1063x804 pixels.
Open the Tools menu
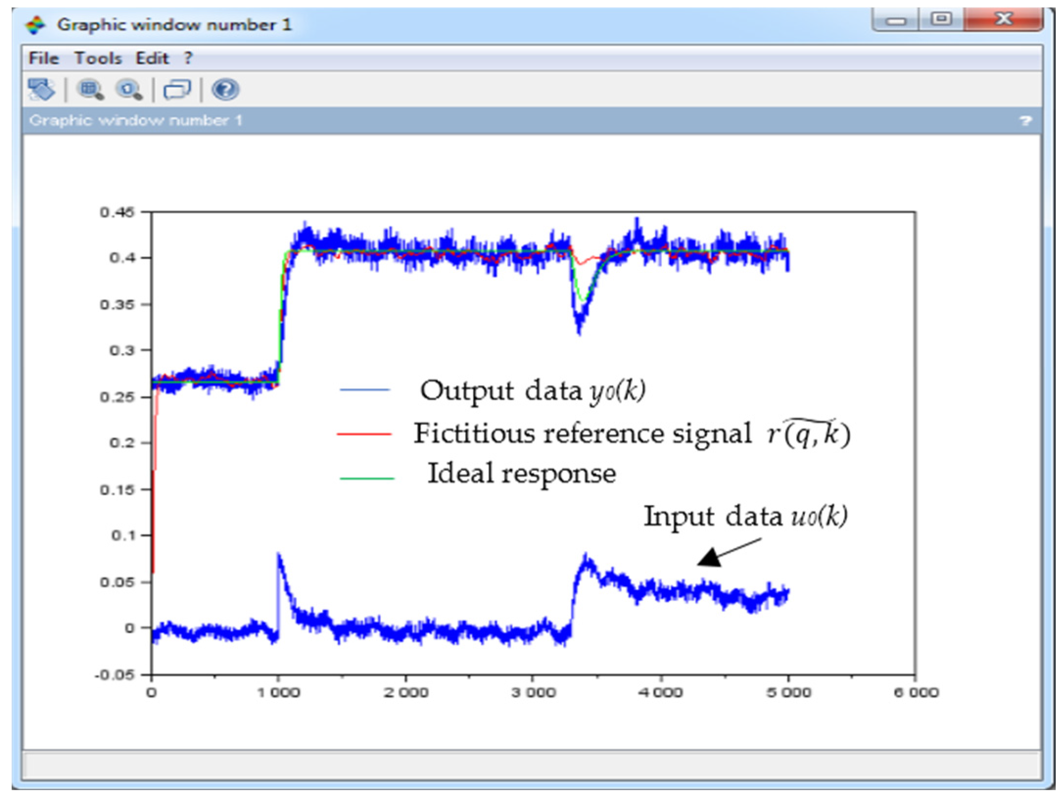(x=100, y=58)
